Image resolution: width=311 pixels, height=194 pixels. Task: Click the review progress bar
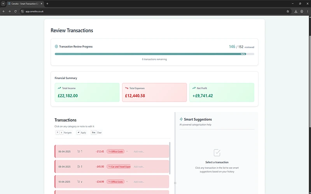coord(154,54)
